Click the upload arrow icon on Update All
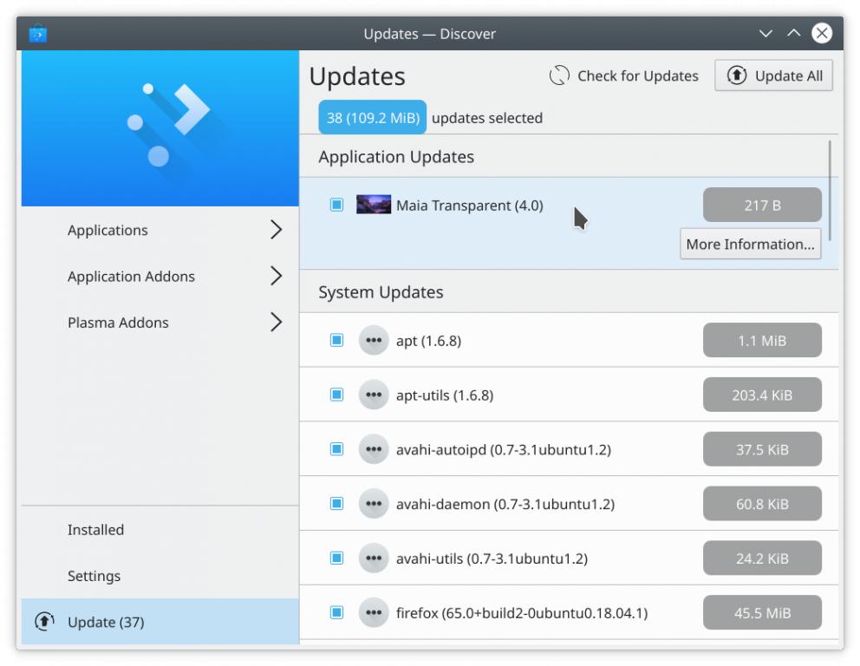The height and width of the screenshot is (666, 860). (x=737, y=75)
